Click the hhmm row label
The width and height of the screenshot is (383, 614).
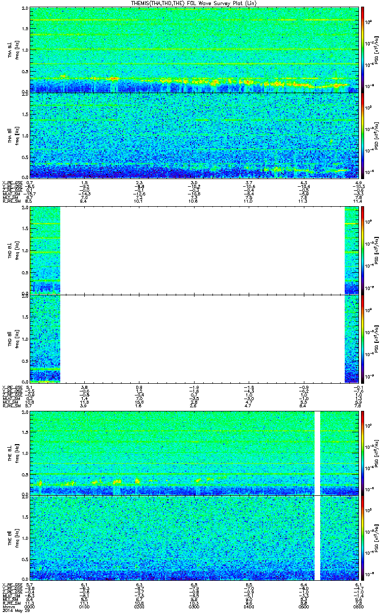(x=8, y=606)
